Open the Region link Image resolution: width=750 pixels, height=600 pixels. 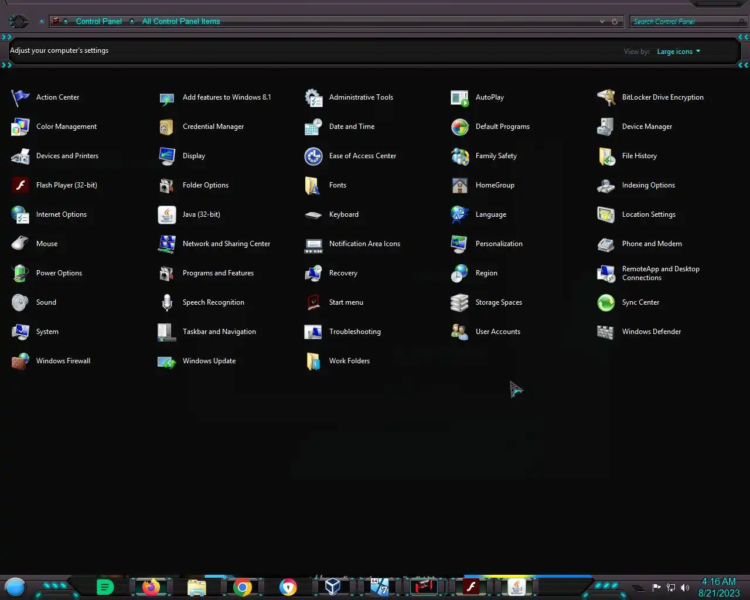486,273
